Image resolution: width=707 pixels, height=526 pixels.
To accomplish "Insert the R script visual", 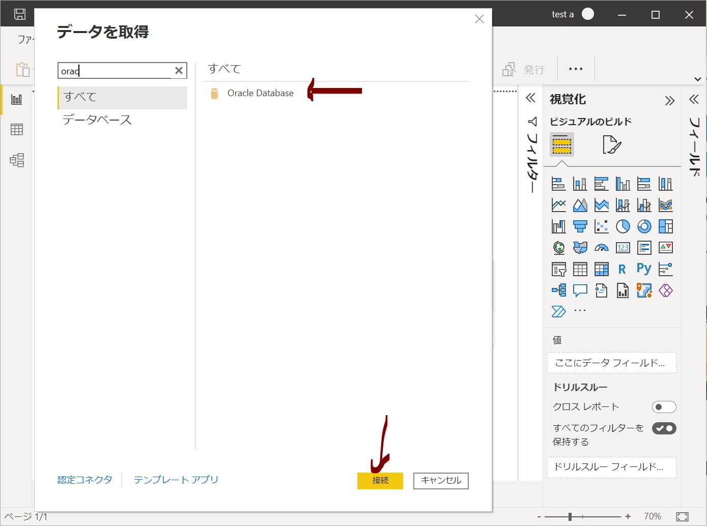I will coord(622,269).
